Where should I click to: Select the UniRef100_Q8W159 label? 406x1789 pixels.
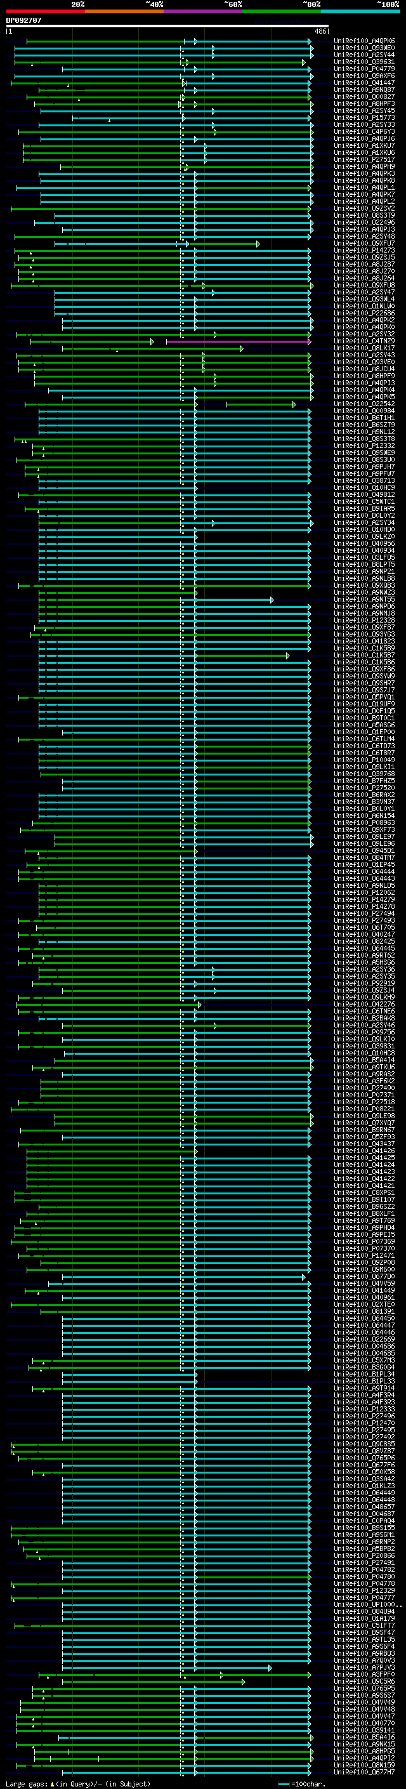click(x=364, y=1766)
